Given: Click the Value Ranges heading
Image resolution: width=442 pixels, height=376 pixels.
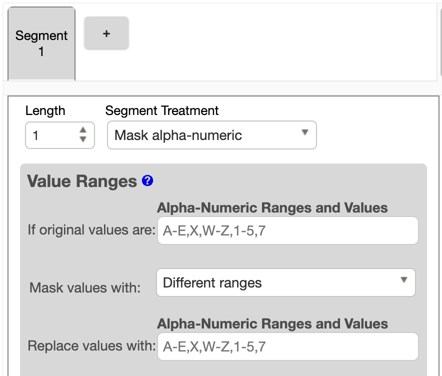Looking at the screenshot, I should [x=82, y=181].
